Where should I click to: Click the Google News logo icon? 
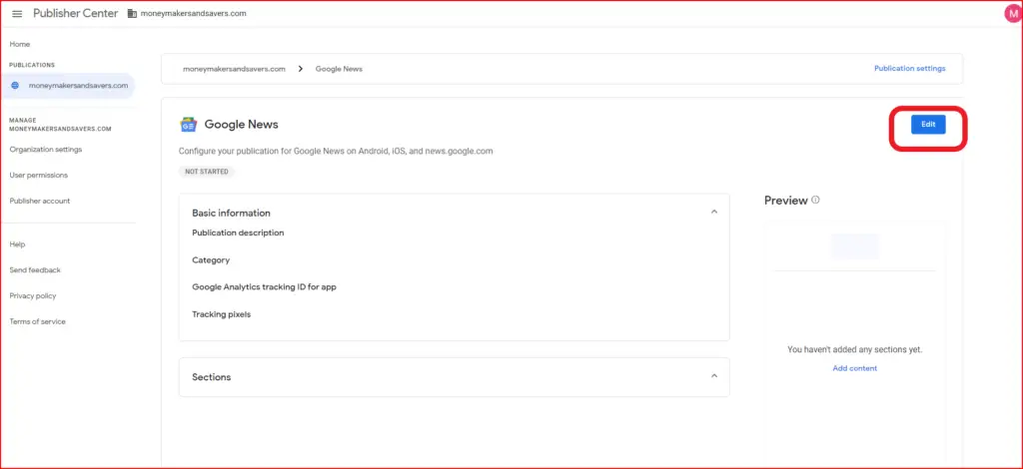189,125
